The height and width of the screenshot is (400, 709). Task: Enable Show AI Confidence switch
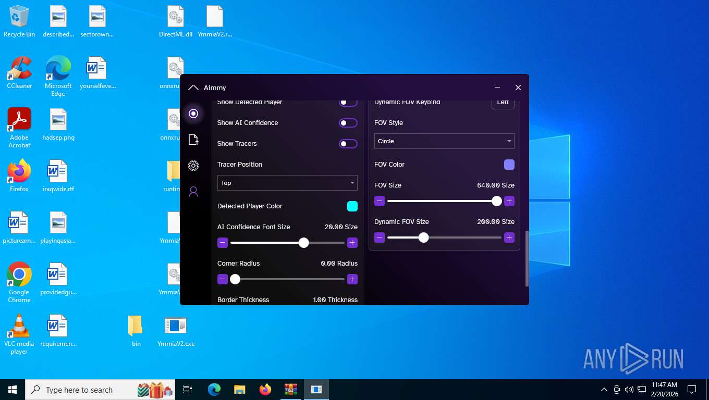tap(348, 123)
